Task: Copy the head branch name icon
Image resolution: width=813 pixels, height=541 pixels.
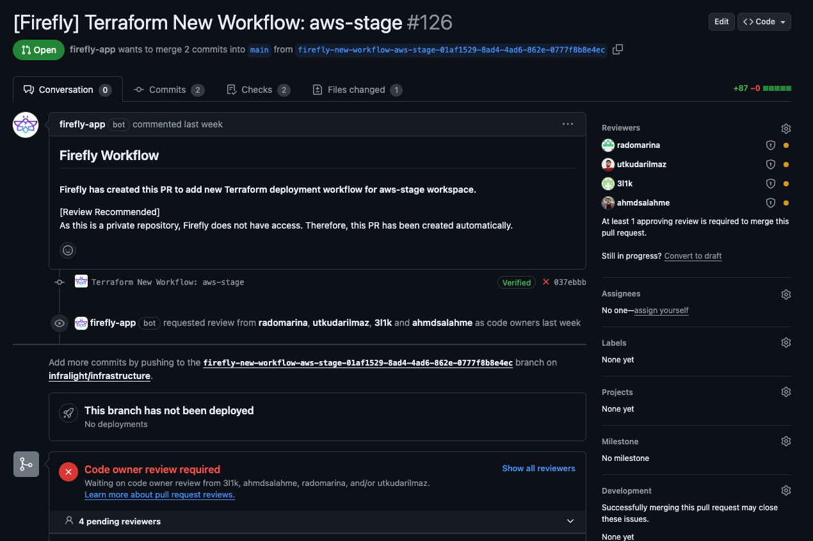Action: pos(618,49)
